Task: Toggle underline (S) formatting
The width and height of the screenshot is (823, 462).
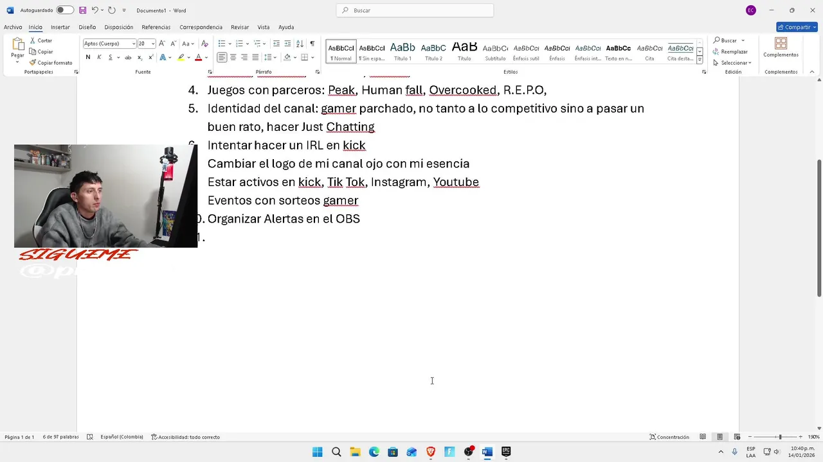Action: [x=110, y=57]
